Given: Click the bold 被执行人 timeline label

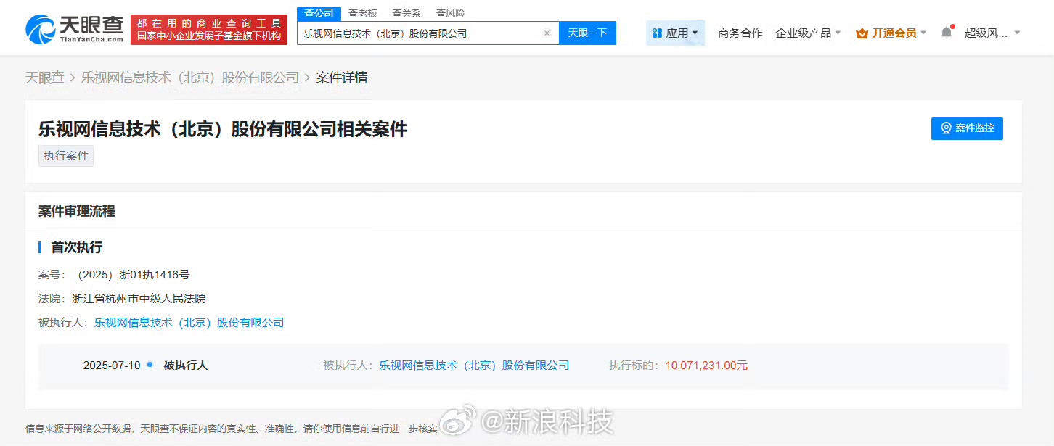Looking at the screenshot, I should tap(186, 366).
